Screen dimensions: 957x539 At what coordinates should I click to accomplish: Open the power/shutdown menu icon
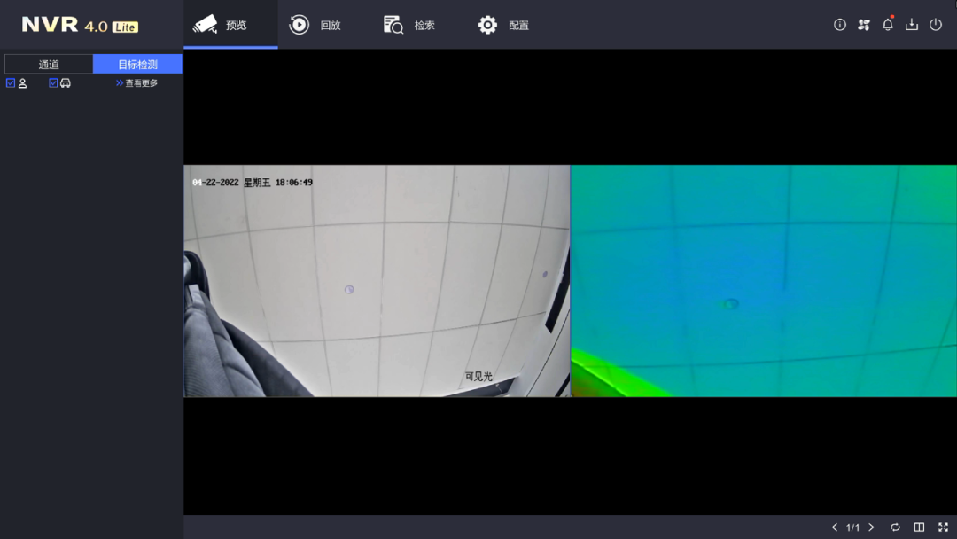pyautogui.click(x=936, y=25)
